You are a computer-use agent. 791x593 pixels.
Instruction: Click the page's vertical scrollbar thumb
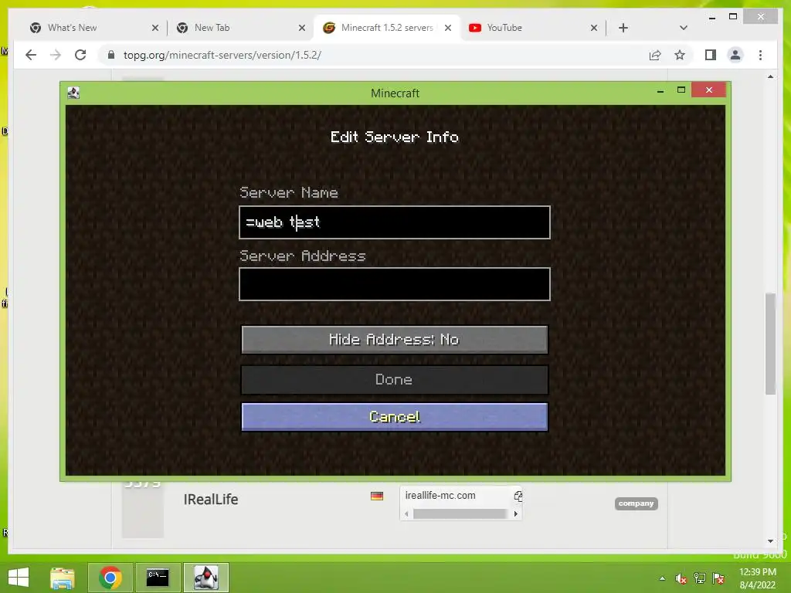pos(770,344)
